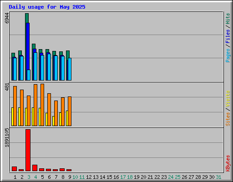Click day 5 on the x-axis
The height and width of the screenshot is (182, 233).
pos(42,177)
